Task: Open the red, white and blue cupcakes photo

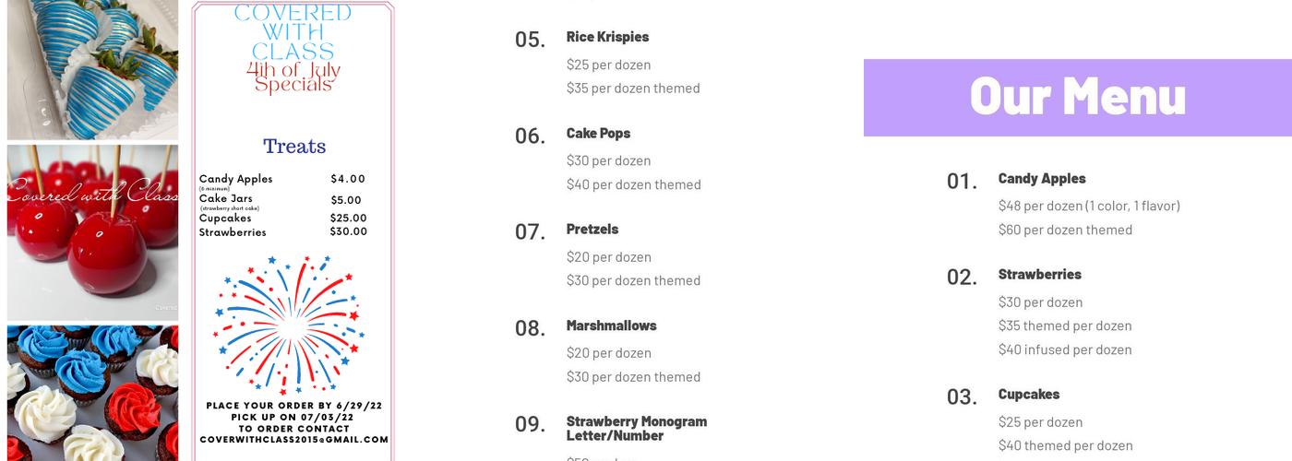Action: (x=92, y=394)
